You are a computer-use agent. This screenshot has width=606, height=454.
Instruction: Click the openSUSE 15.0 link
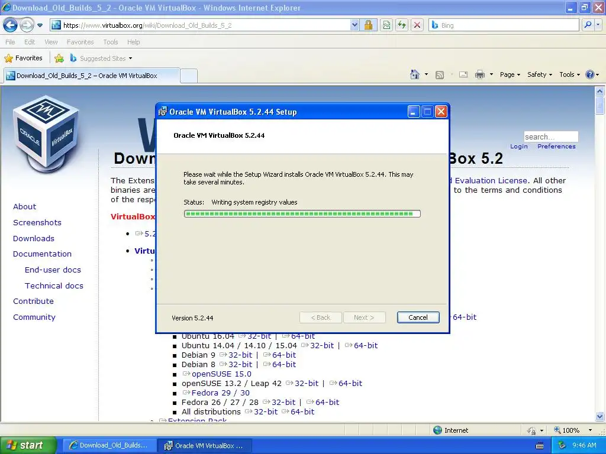[221, 374]
